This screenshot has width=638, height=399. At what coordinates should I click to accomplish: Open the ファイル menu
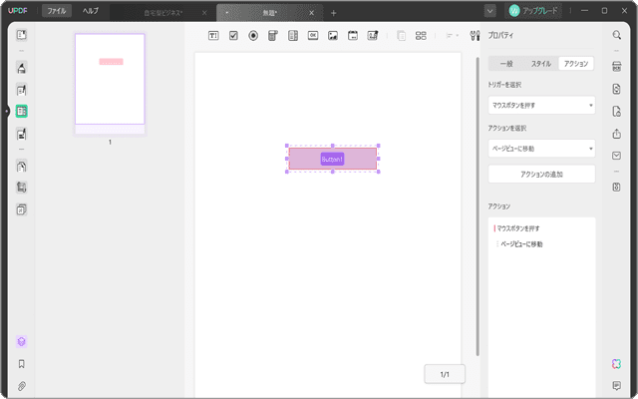[57, 11]
